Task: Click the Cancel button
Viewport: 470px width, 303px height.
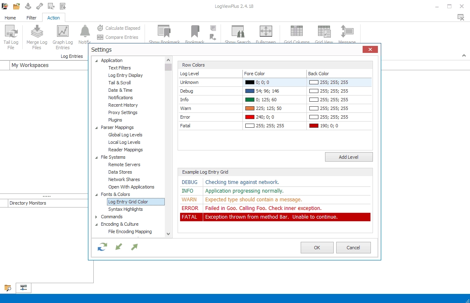Action: pos(353,248)
